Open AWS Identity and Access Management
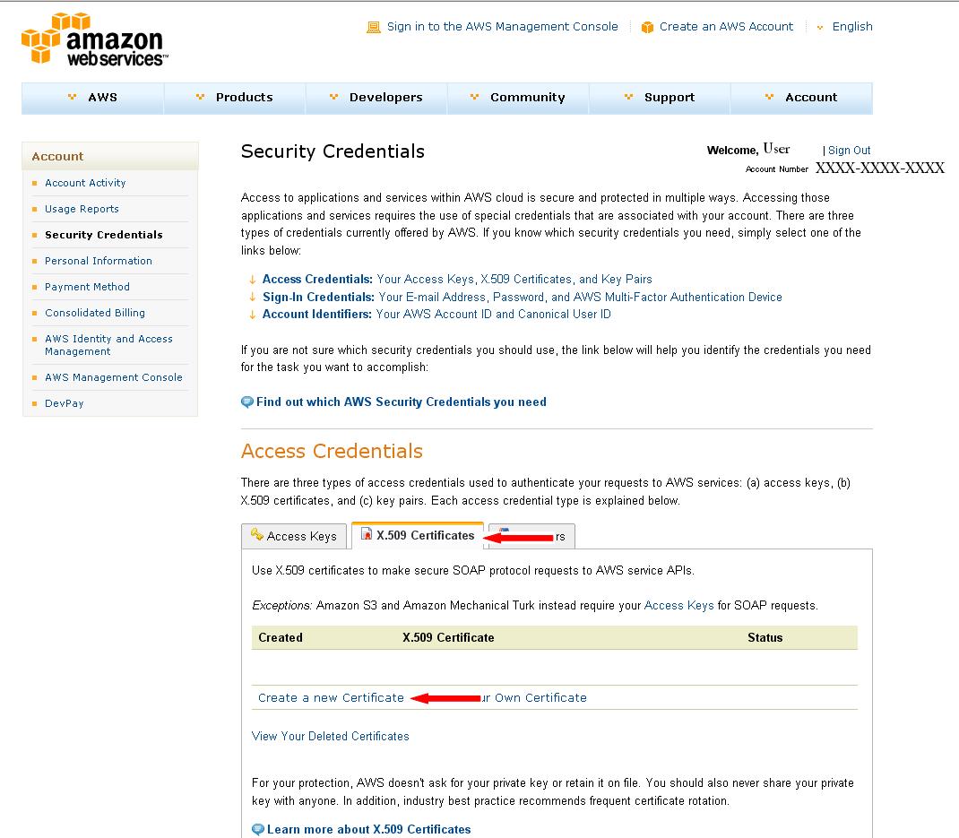959x838 pixels. 108,345
